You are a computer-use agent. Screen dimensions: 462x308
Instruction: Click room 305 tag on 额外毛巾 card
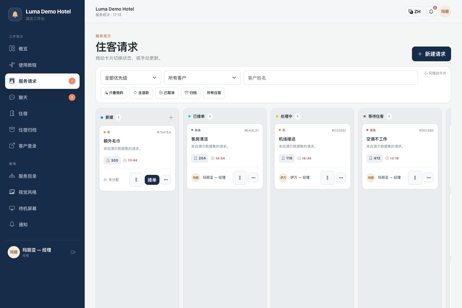[112, 160]
